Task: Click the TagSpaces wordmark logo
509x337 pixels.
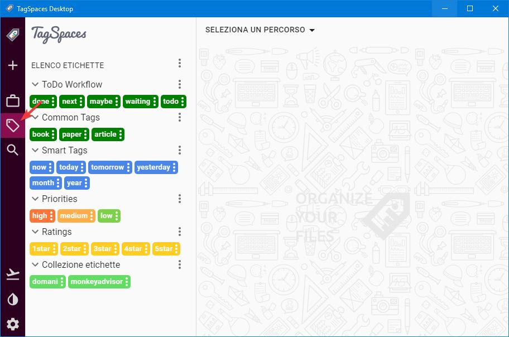Action: (x=59, y=35)
